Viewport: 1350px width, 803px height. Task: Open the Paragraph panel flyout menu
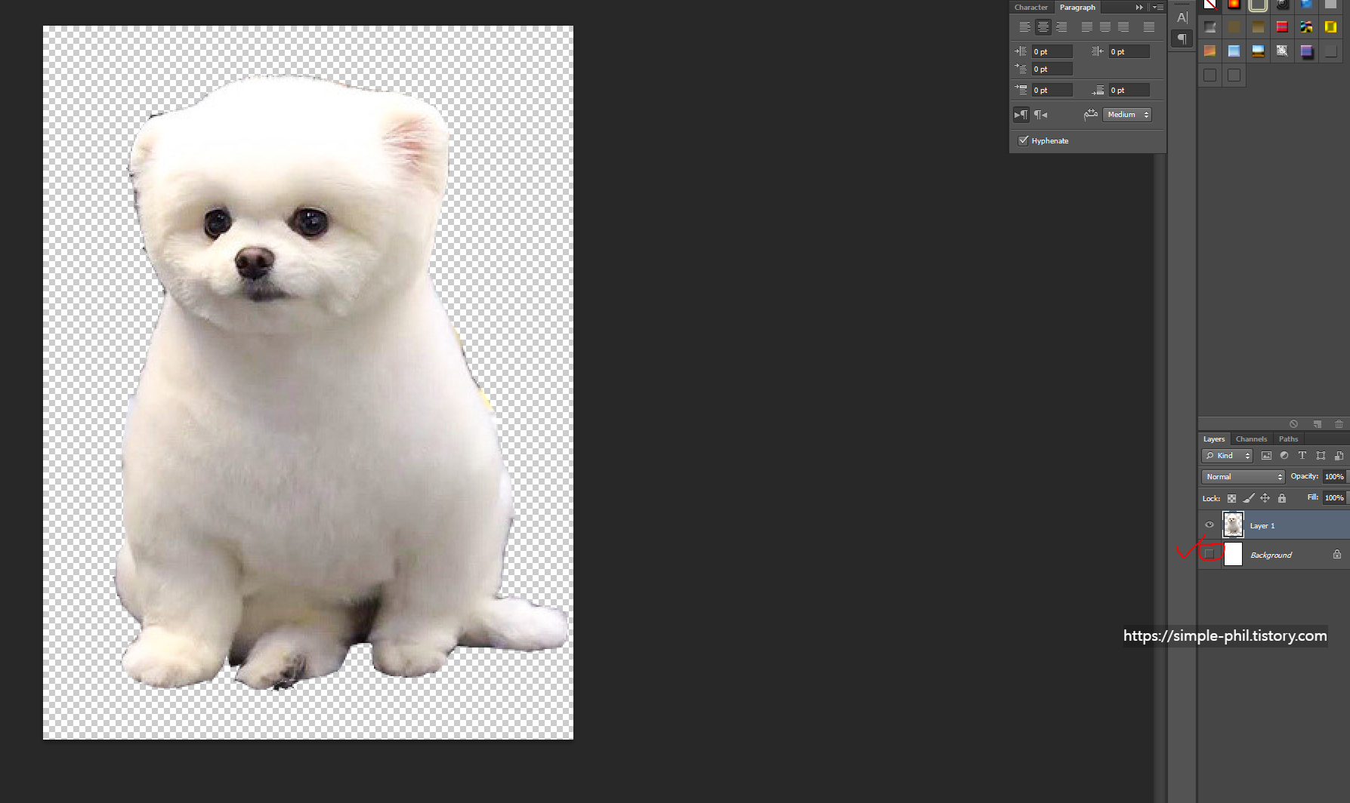(1157, 7)
